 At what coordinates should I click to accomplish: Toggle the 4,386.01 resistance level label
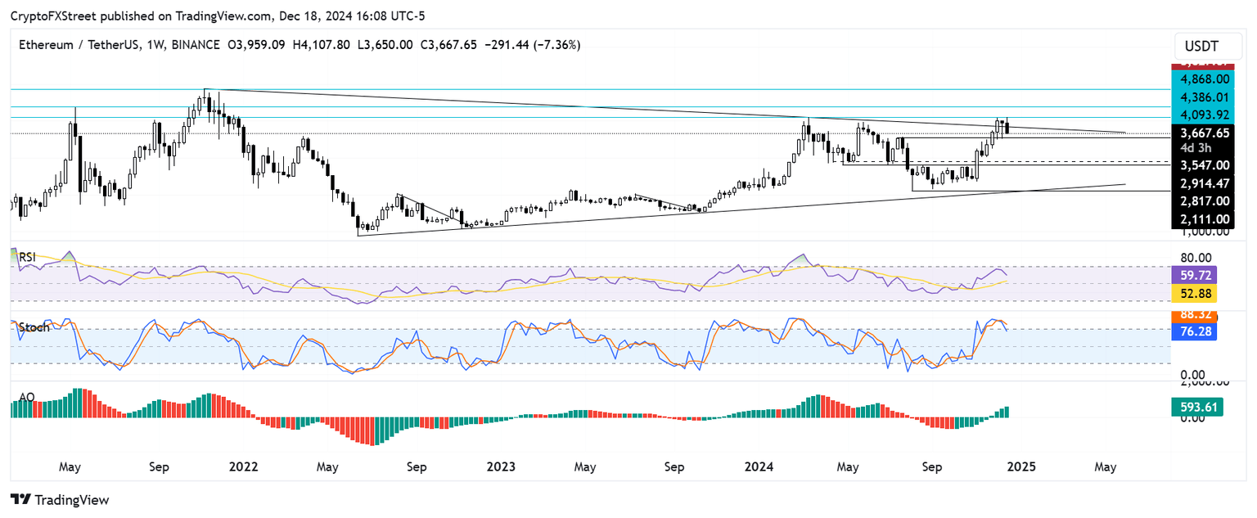[1206, 97]
